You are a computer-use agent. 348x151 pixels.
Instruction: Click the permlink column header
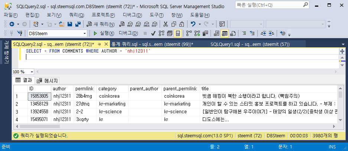click(85, 89)
